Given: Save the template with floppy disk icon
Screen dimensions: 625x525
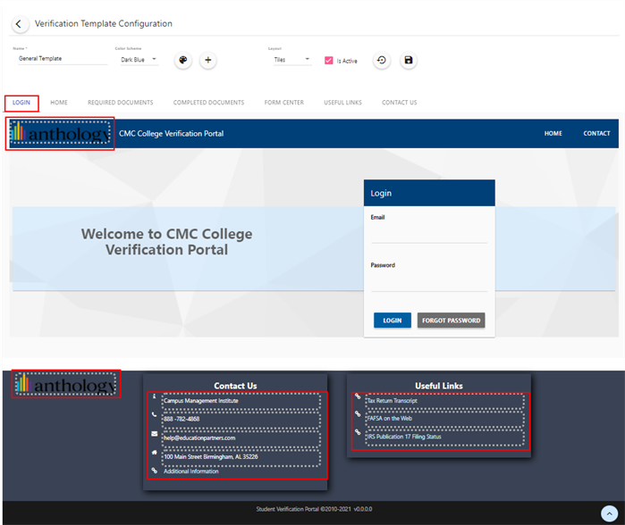Looking at the screenshot, I should (409, 61).
